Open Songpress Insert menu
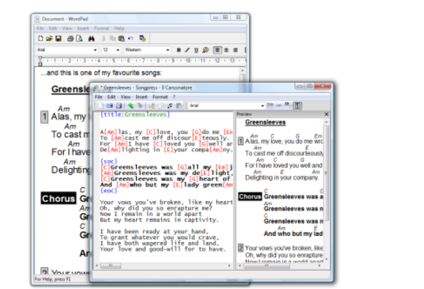This screenshot has height=289, width=424. click(x=141, y=97)
